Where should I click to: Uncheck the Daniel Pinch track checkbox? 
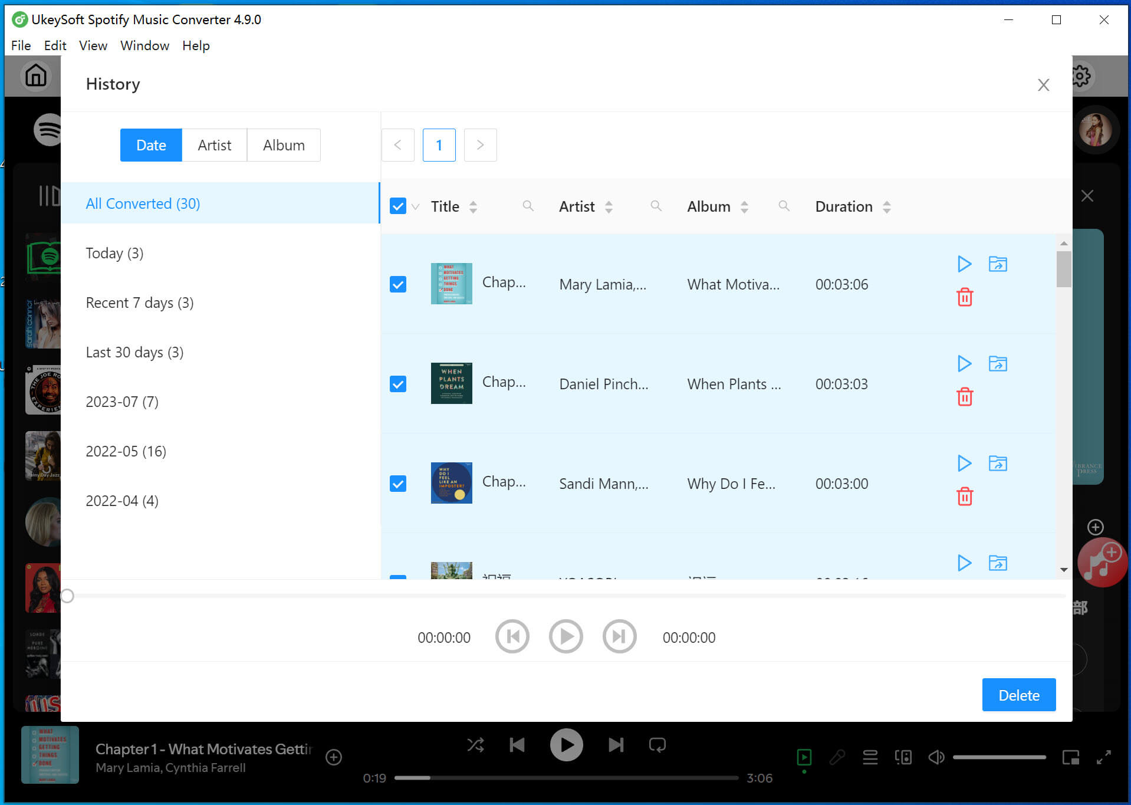pos(398,384)
